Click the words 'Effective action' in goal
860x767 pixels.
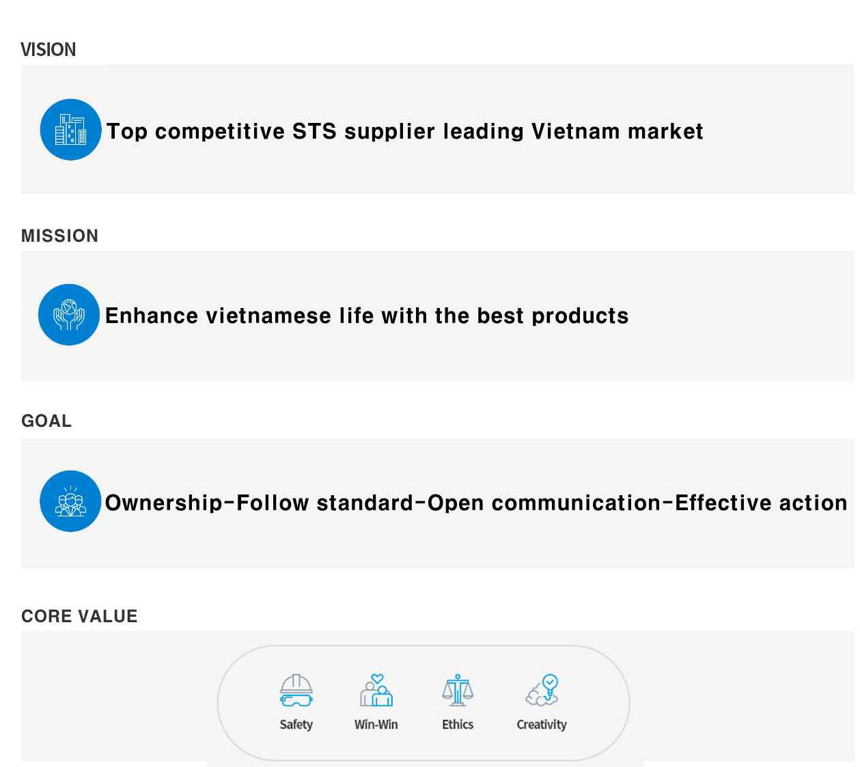point(761,503)
